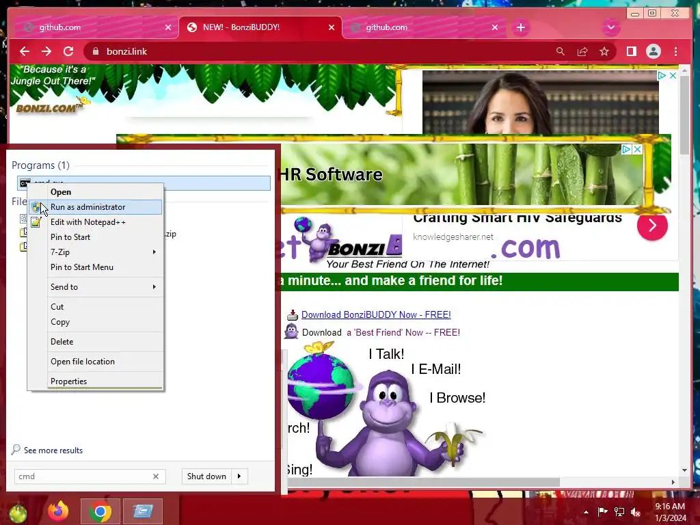Close the second github.com tab
Image resolution: width=700 pixels, height=525 pixels.
pos(495,27)
